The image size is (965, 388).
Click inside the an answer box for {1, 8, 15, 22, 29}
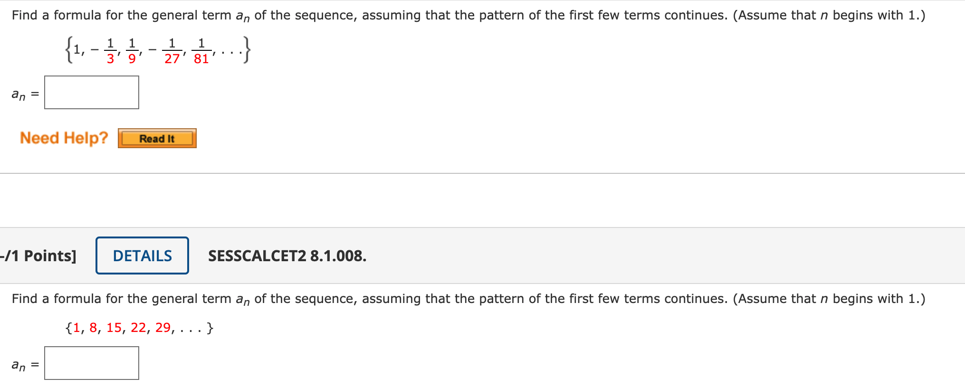(x=91, y=363)
